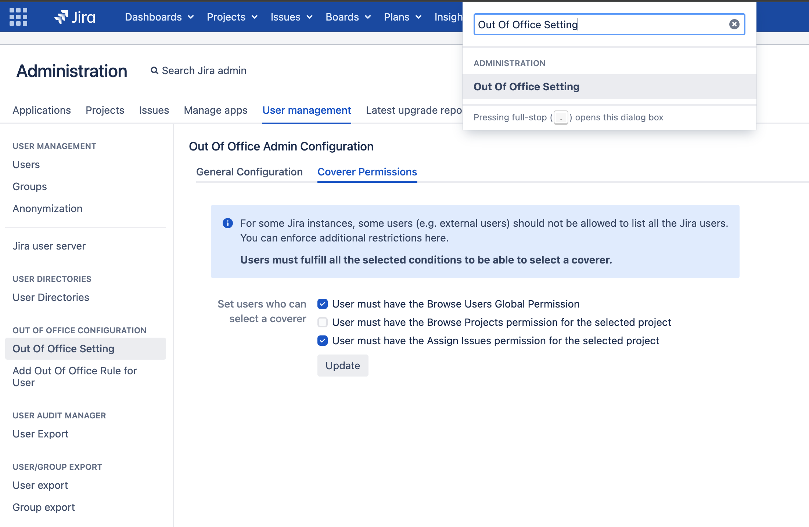
Task: Click the blue info icon in the notice
Action: click(228, 223)
